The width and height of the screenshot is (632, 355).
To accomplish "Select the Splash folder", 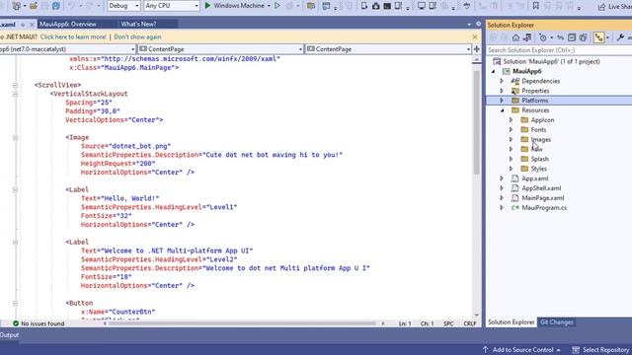I will [x=540, y=159].
